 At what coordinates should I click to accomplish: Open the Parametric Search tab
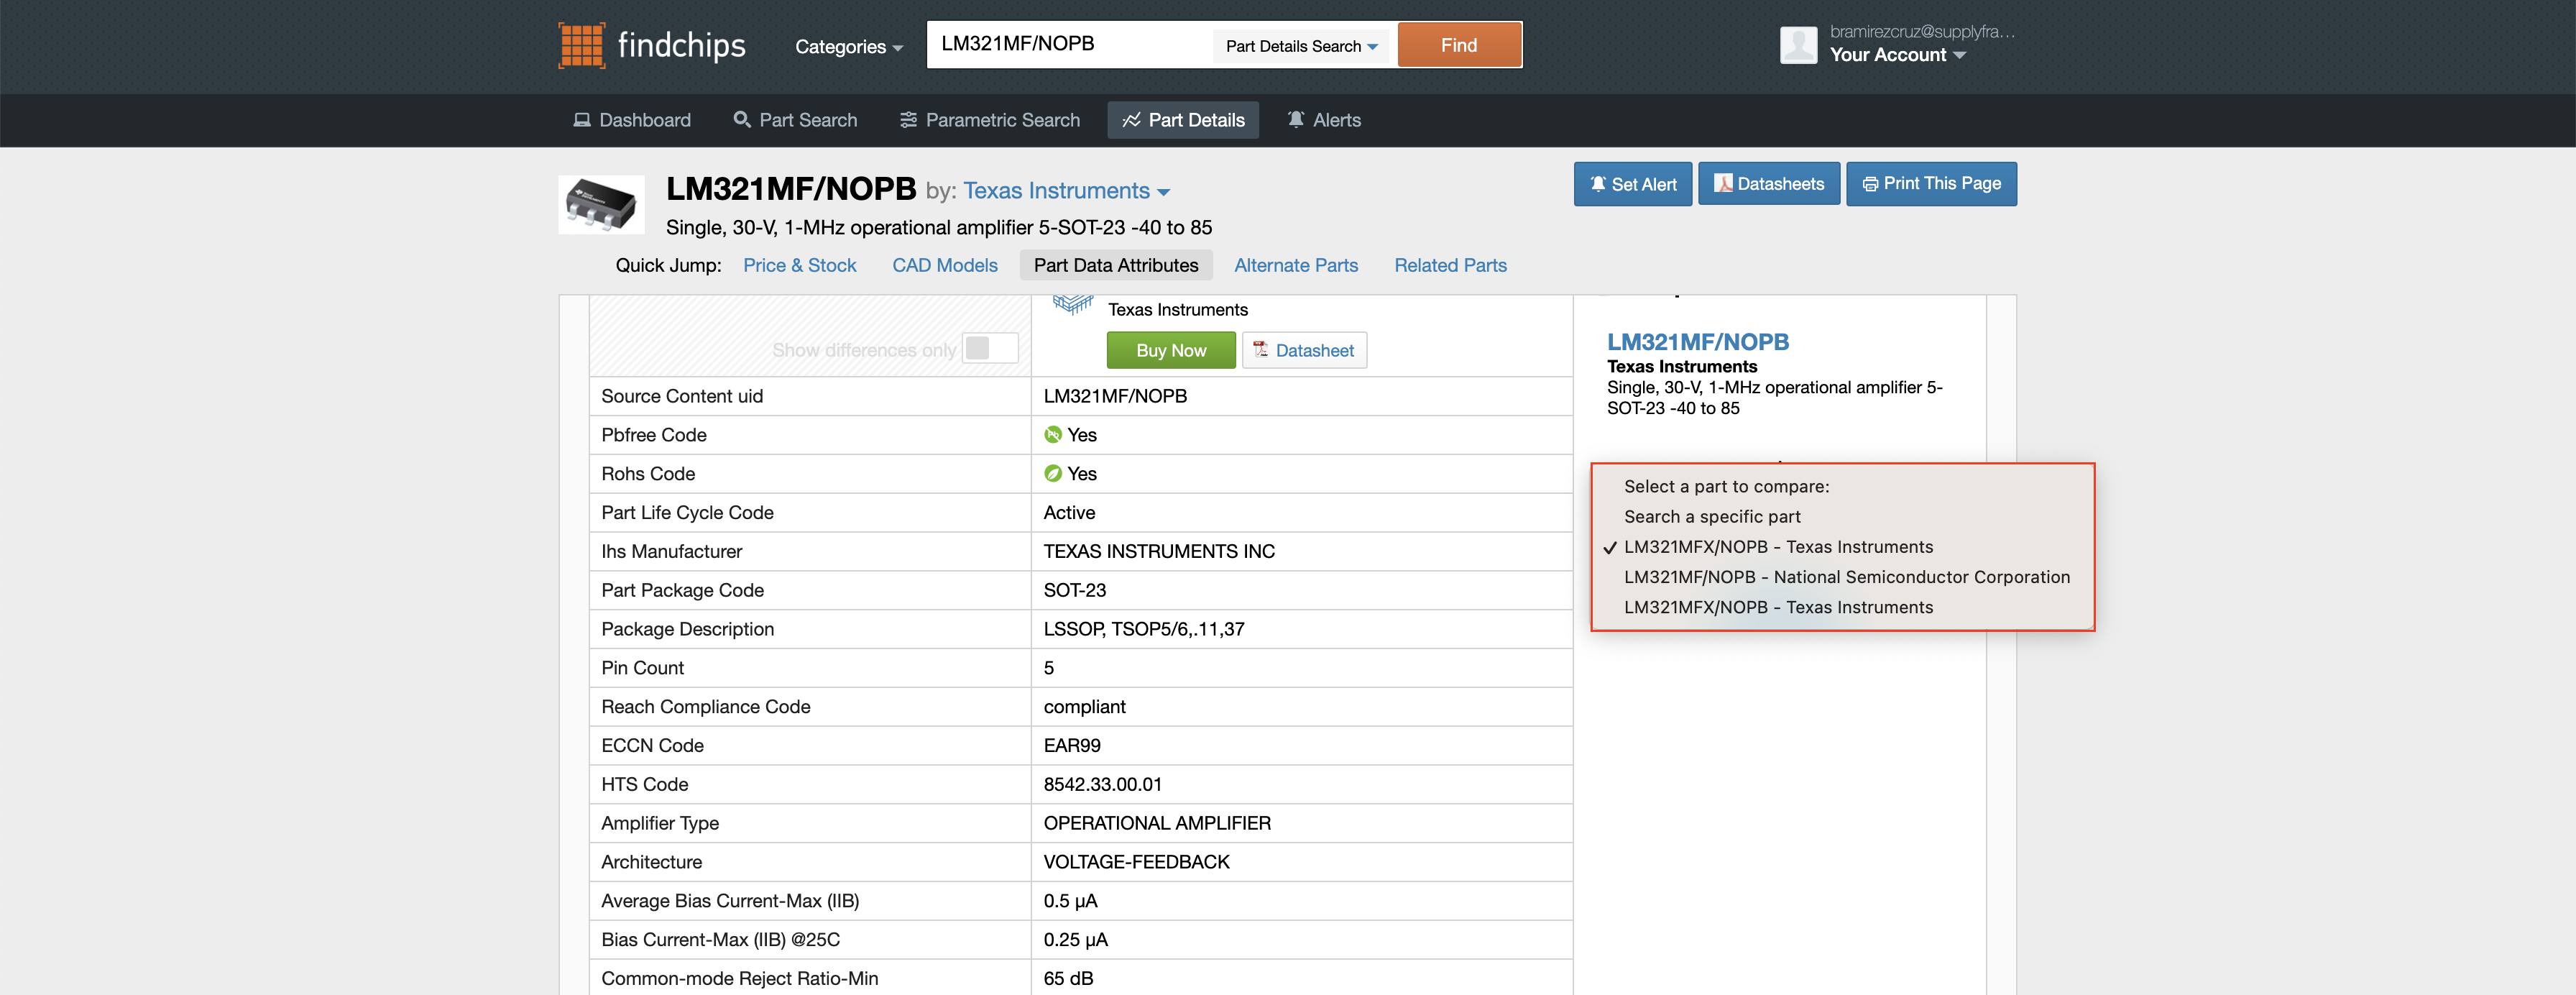click(x=990, y=120)
